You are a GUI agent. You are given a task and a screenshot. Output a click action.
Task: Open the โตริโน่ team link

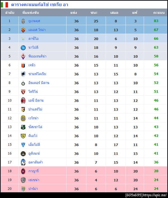(x=33, y=92)
